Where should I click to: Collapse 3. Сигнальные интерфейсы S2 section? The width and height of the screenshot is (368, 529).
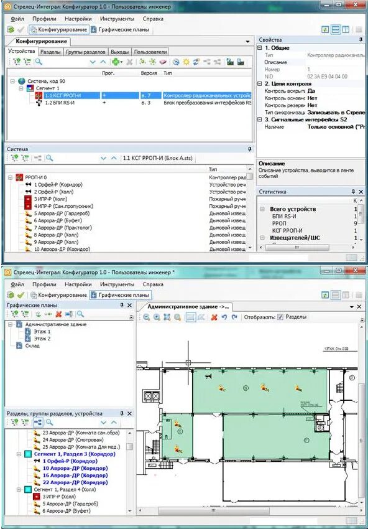(x=259, y=119)
